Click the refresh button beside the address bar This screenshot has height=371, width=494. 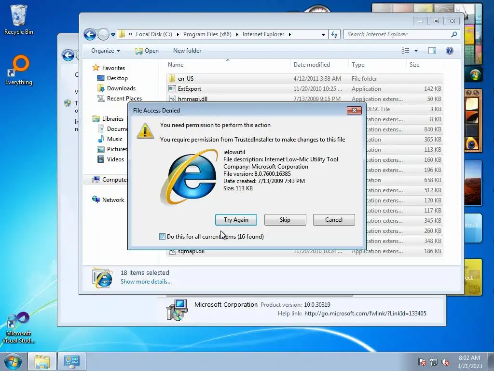[334, 34]
